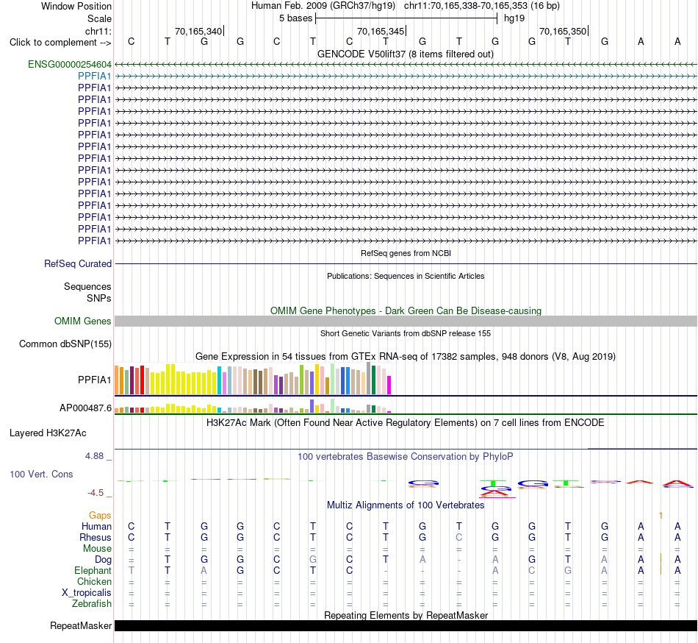The image size is (698, 643).
Task: Click the 'Human' species label
Action: (96, 527)
